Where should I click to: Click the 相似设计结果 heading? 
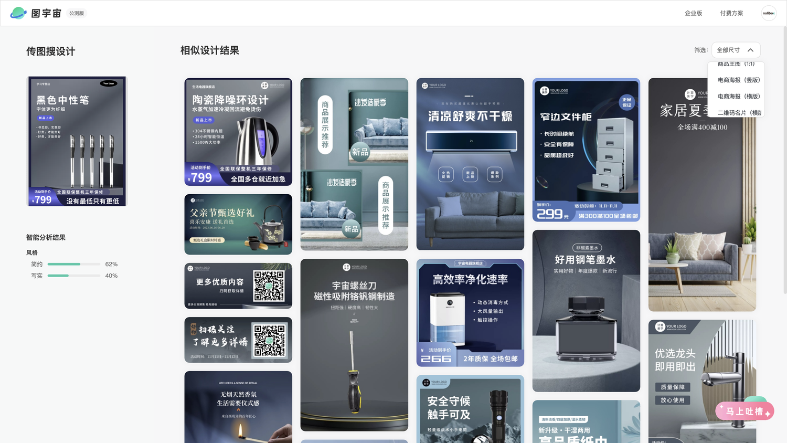coord(210,50)
